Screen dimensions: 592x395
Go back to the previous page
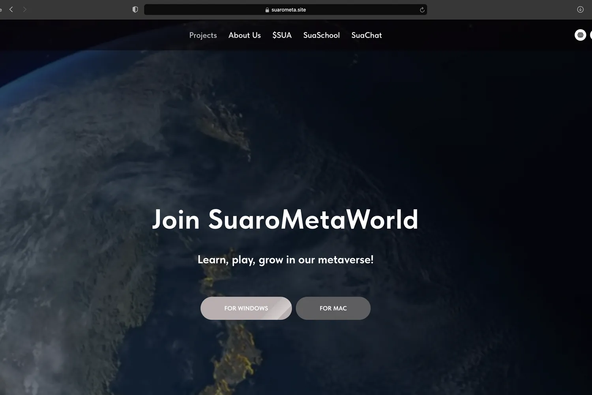click(x=11, y=9)
